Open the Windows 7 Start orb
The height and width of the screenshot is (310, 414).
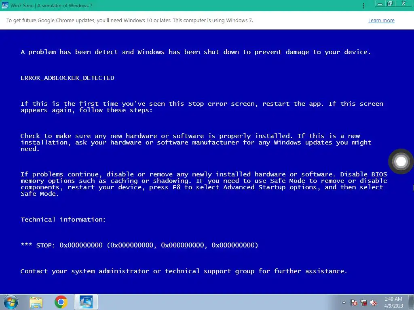click(x=11, y=302)
